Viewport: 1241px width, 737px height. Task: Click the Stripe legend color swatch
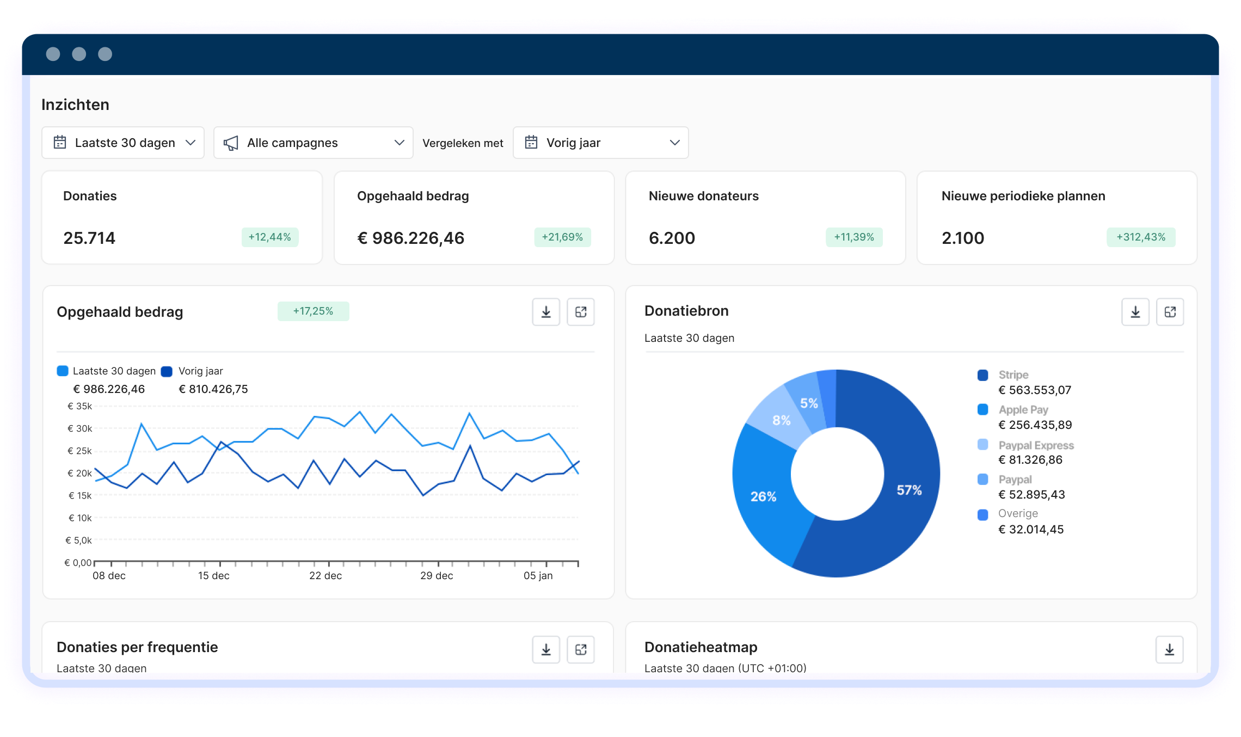pyautogui.click(x=983, y=375)
